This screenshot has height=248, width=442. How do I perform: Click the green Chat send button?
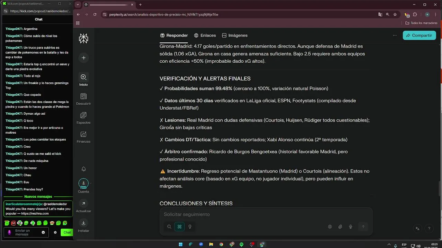pyautogui.click(x=67, y=232)
